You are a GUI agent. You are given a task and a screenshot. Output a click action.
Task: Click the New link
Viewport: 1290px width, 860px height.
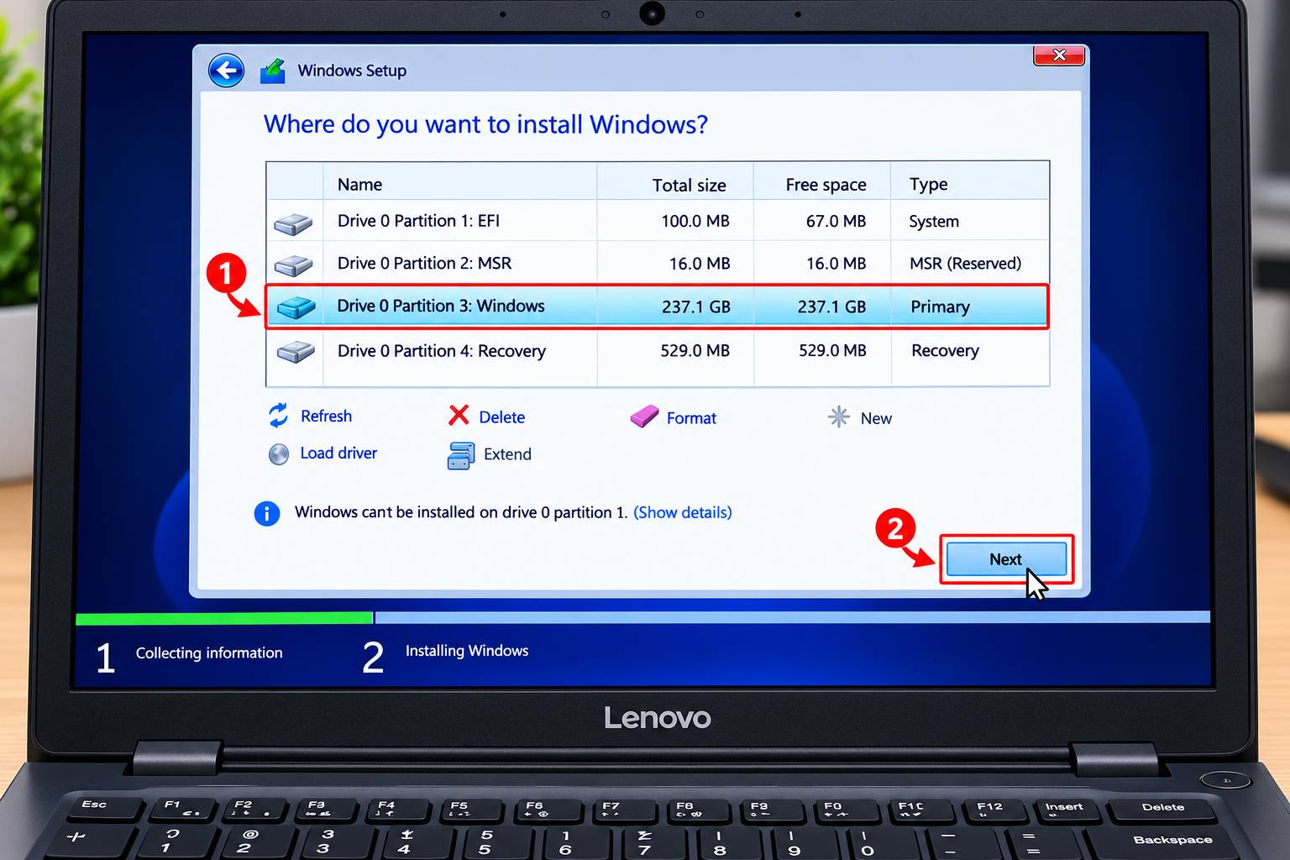click(x=876, y=418)
